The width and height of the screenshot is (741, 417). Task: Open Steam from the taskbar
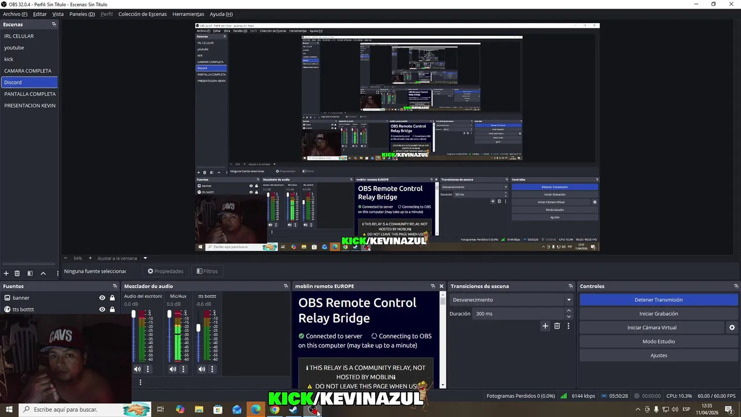tap(294, 409)
